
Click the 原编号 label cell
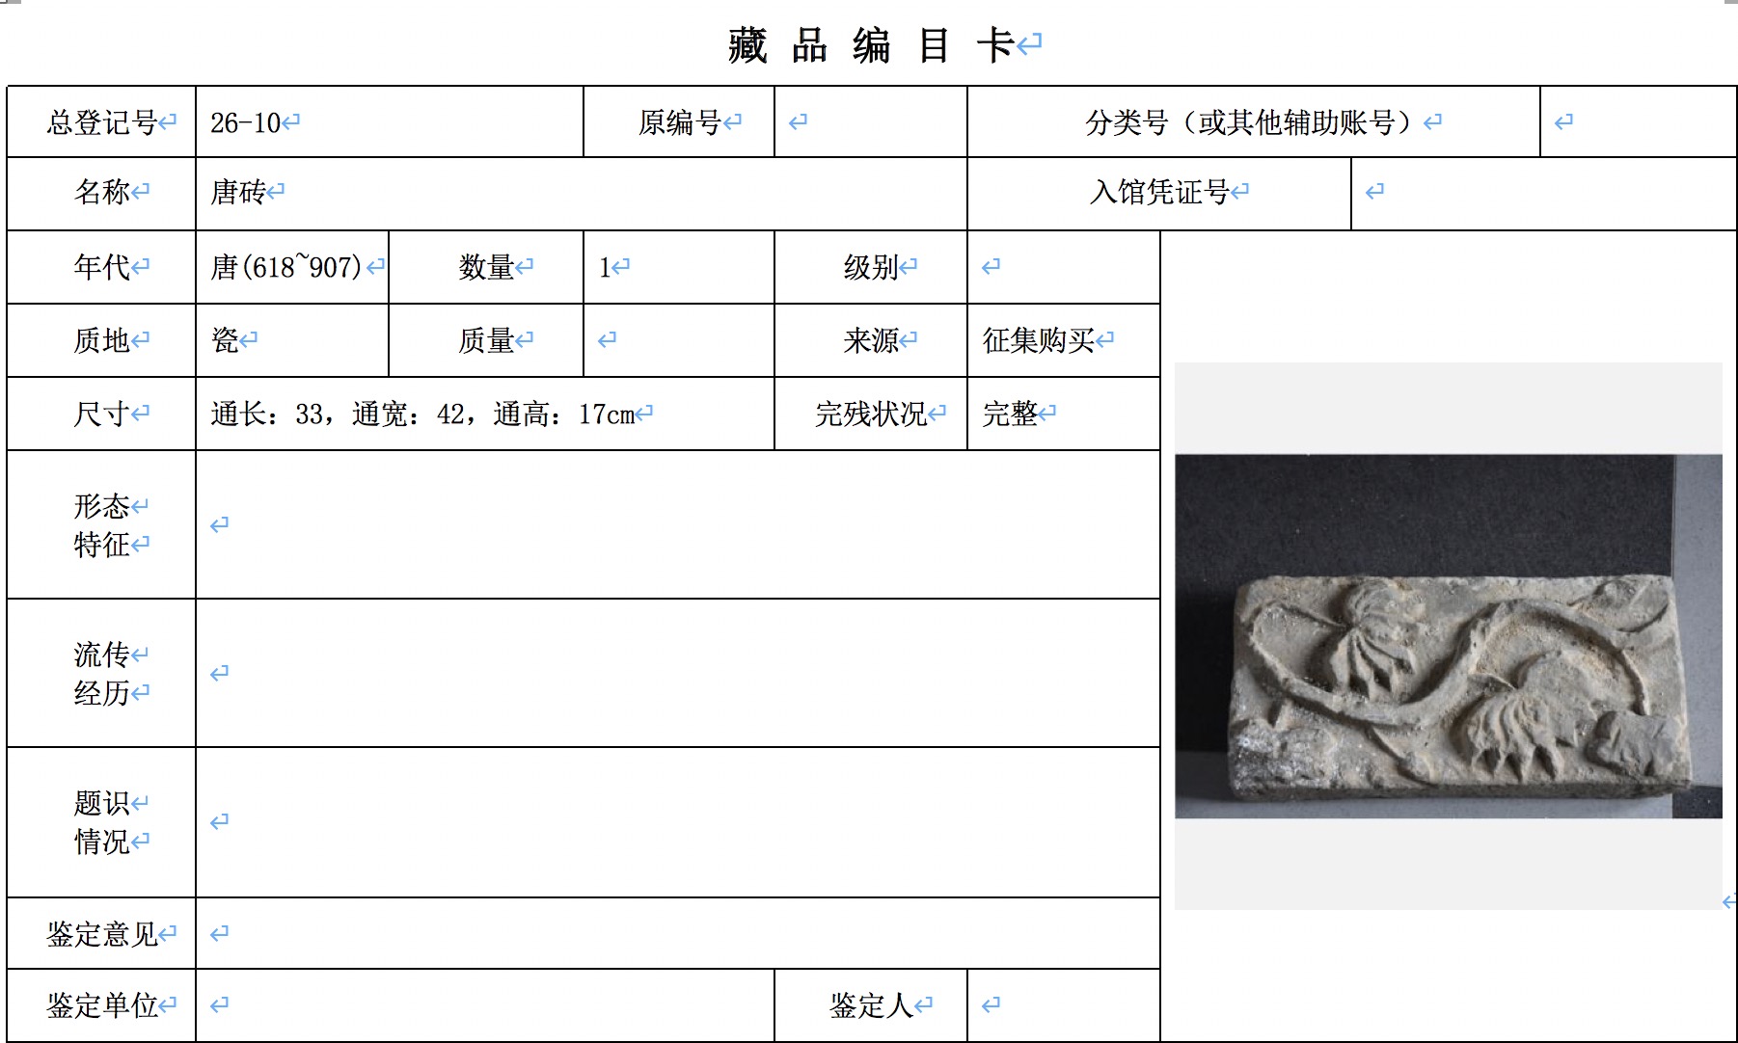pyautogui.click(x=679, y=122)
